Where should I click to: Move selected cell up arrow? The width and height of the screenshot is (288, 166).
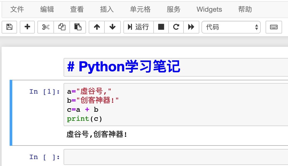coord(97,27)
